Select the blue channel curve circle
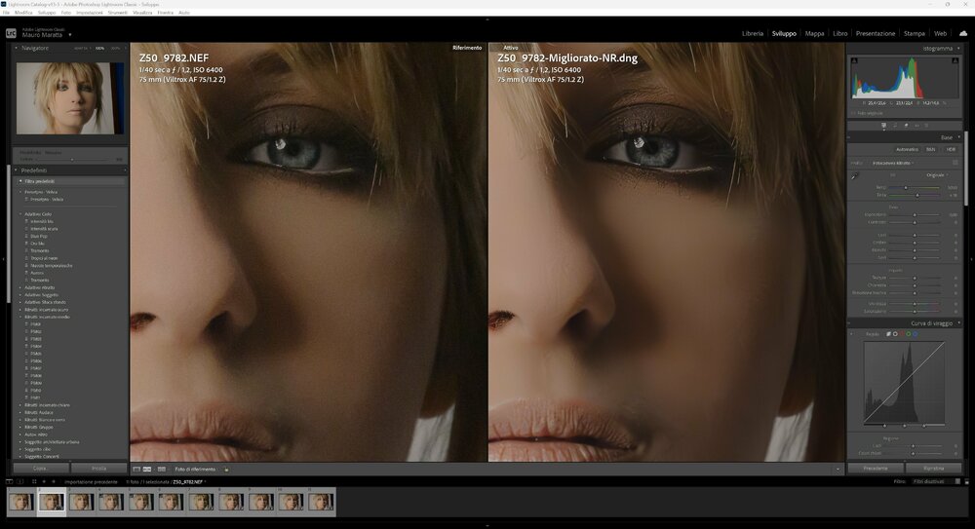 (x=916, y=334)
